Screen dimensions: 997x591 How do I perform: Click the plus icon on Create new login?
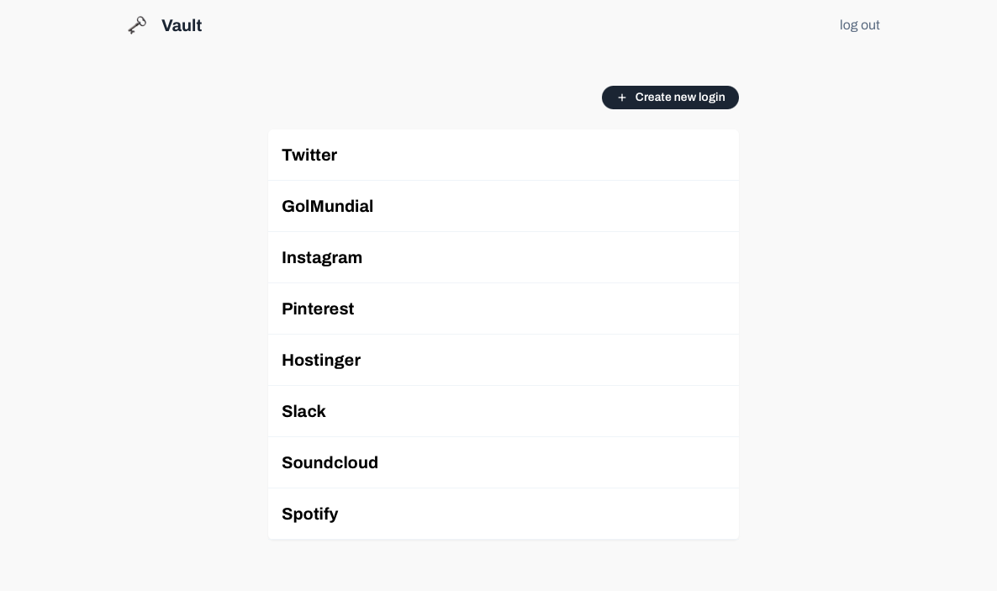622,98
